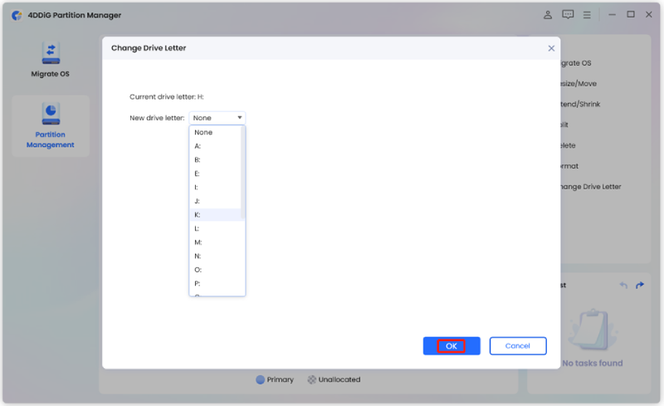Select drive letter A:
Screen dimensions: 664x406
pos(217,146)
